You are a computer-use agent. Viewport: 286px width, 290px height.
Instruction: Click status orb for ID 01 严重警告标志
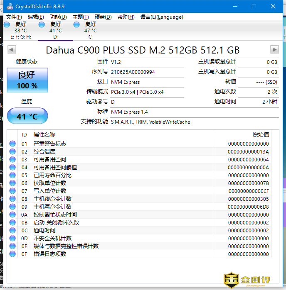12,144
